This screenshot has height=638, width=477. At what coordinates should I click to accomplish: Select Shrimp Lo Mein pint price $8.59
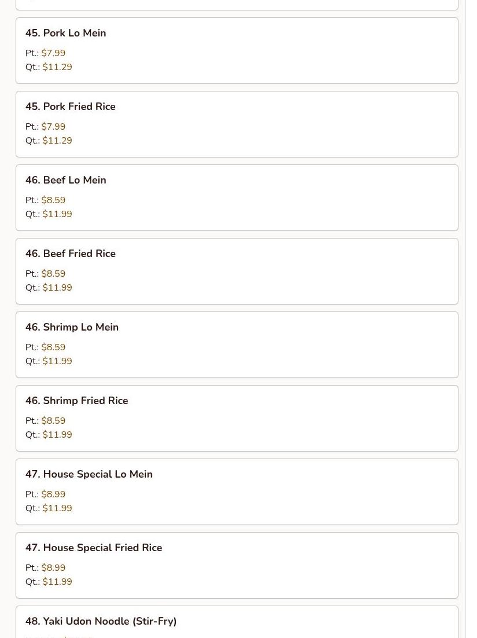(53, 347)
